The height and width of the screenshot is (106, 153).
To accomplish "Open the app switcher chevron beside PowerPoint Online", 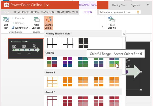I will [47, 5].
